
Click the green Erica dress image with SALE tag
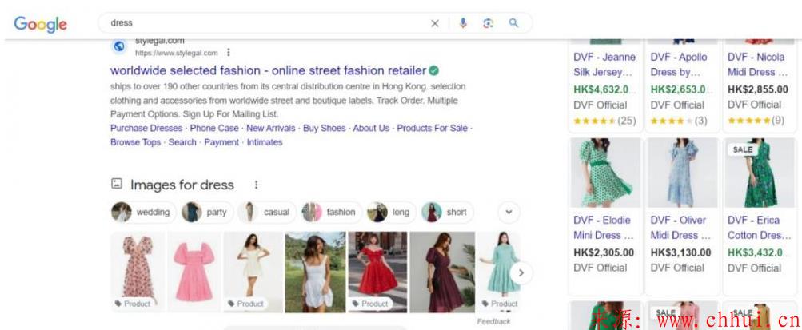(760, 173)
